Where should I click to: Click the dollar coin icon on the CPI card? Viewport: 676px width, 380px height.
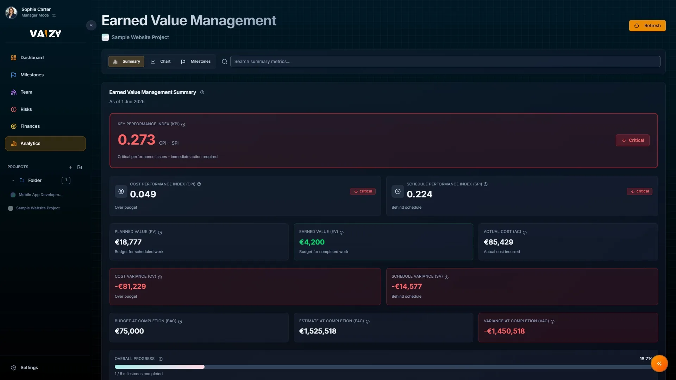[121, 192]
